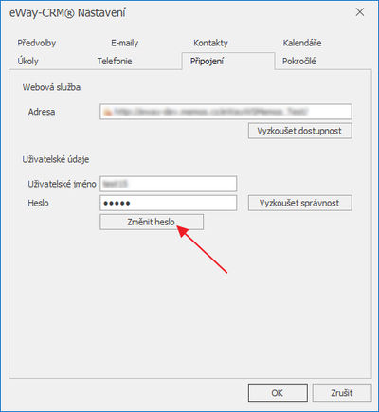Cancel the dialog with Zrušit
This screenshot has width=379, height=412.
342,393
